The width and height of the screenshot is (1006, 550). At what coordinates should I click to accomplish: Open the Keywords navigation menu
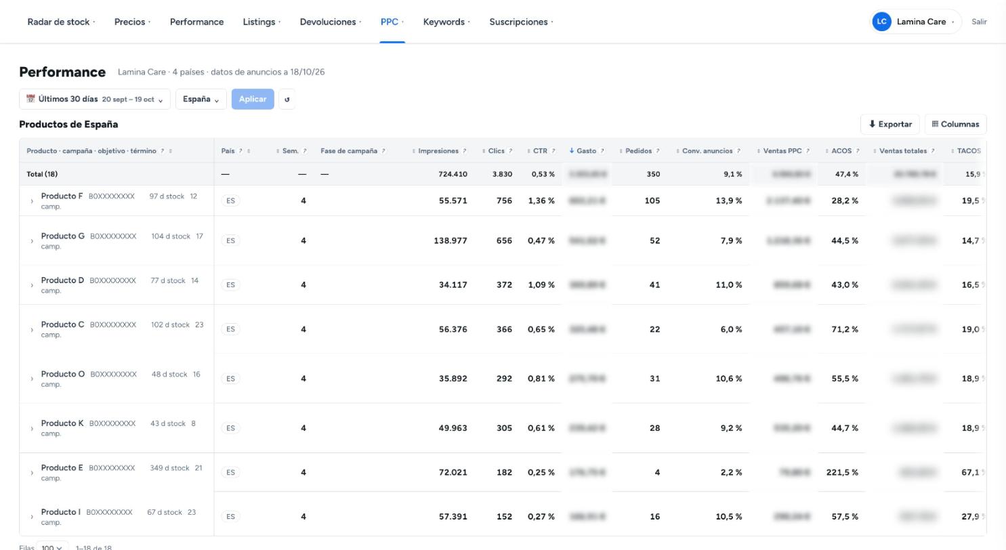click(x=446, y=22)
